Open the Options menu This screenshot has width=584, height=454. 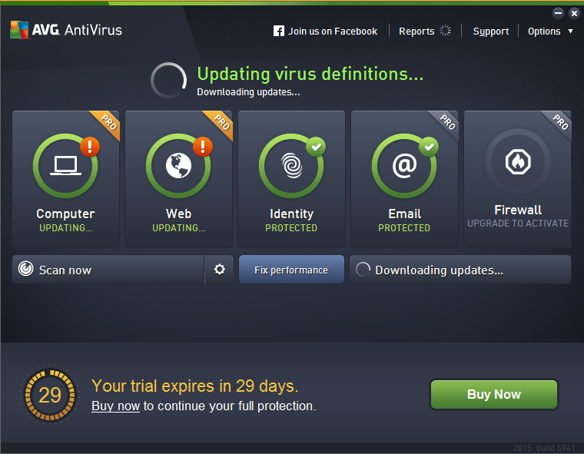544,31
